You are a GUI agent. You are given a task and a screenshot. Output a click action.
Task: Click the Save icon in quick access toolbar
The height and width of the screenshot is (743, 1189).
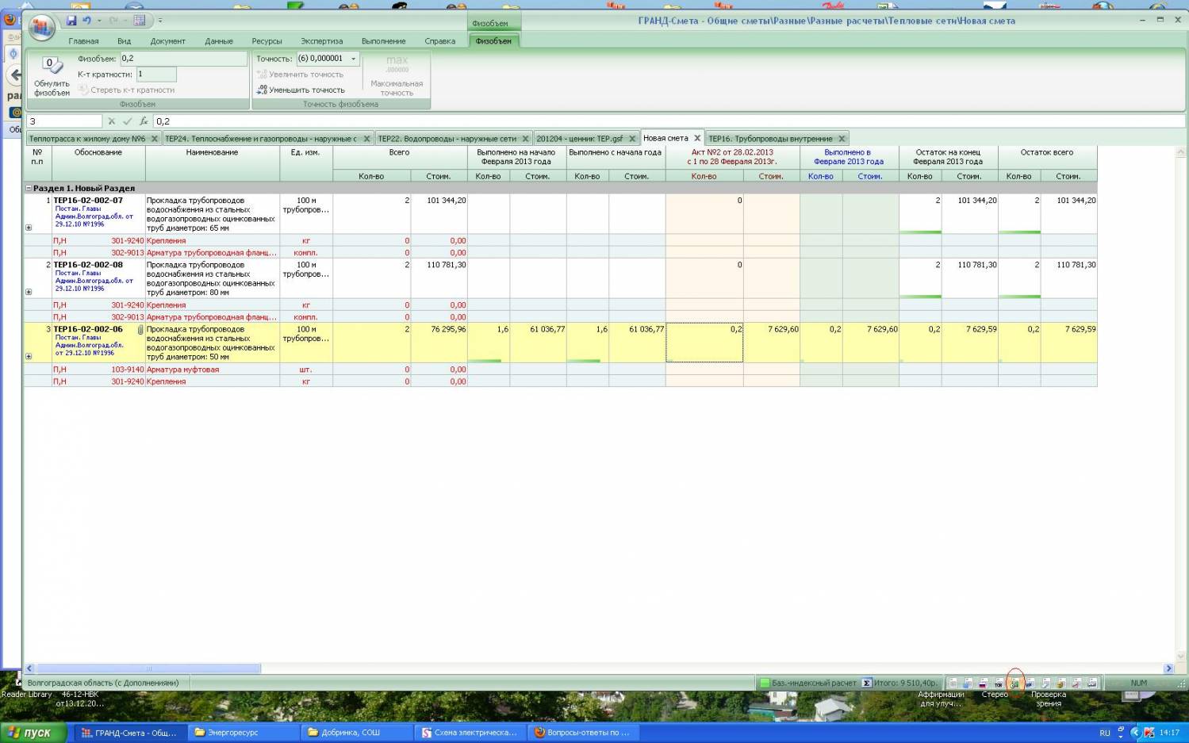pyautogui.click(x=71, y=21)
